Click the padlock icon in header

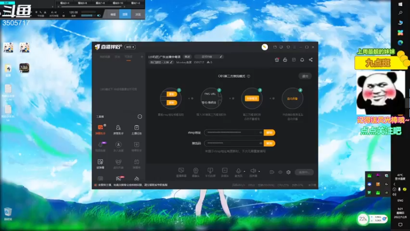coord(285,60)
